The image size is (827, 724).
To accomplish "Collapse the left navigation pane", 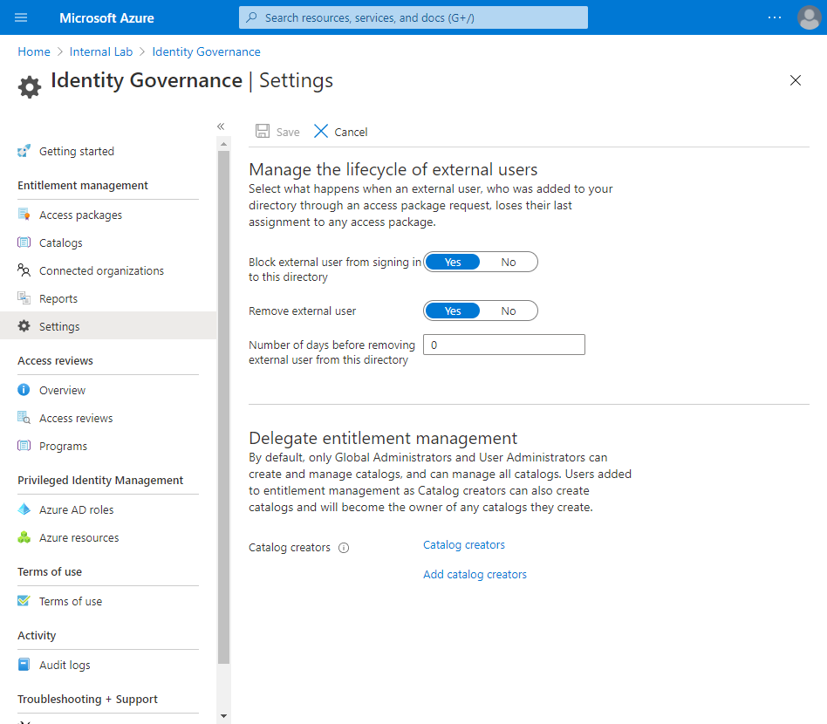I will coord(221,126).
